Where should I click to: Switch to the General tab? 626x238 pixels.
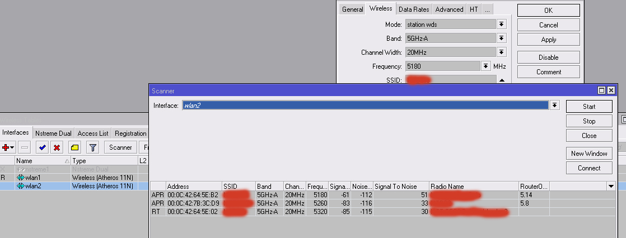pyautogui.click(x=353, y=9)
